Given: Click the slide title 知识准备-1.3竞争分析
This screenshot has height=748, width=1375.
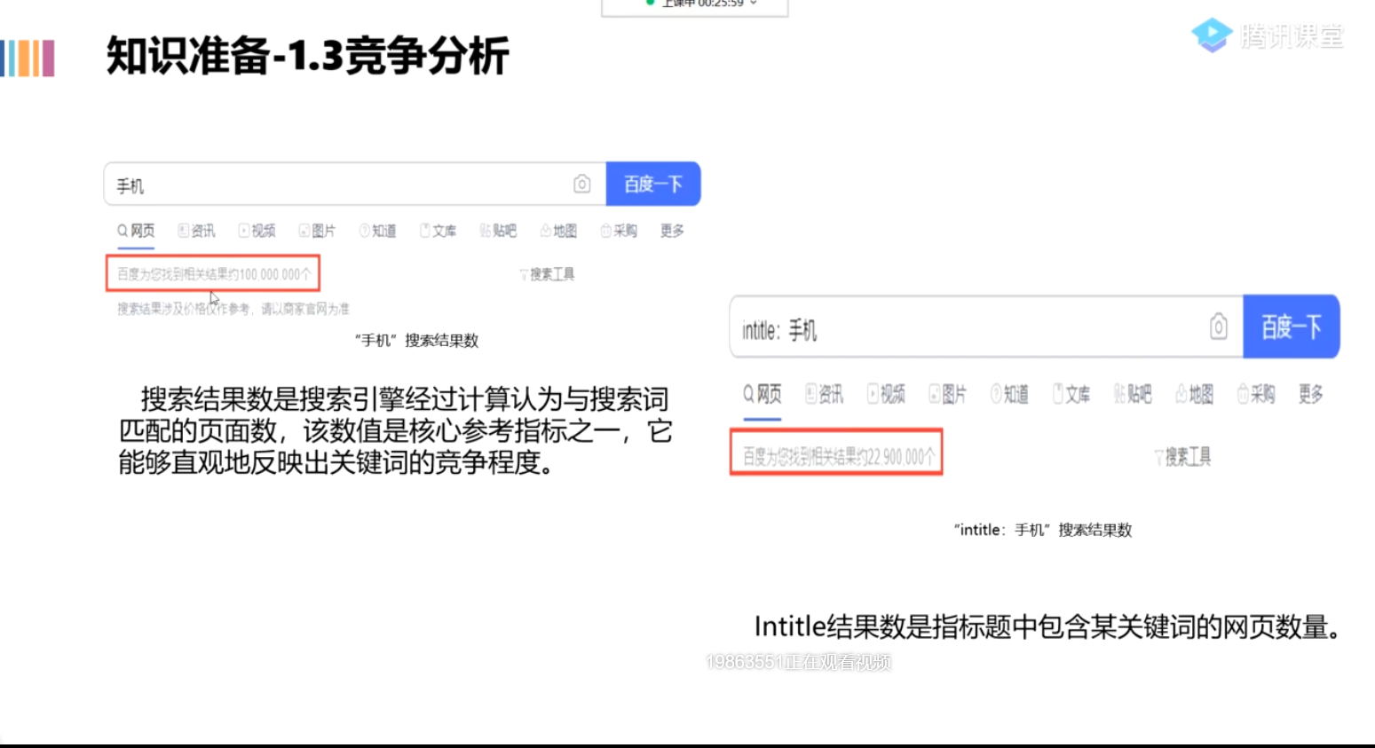Looking at the screenshot, I should (x=308, y=56).
